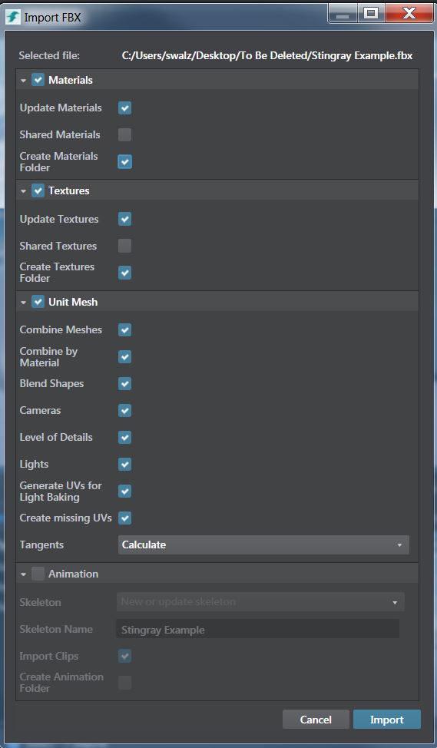Uncheck the Combine Meshes checkbox
The height and width of the screenshot is (748, 437).
click(x=124, y=329)
